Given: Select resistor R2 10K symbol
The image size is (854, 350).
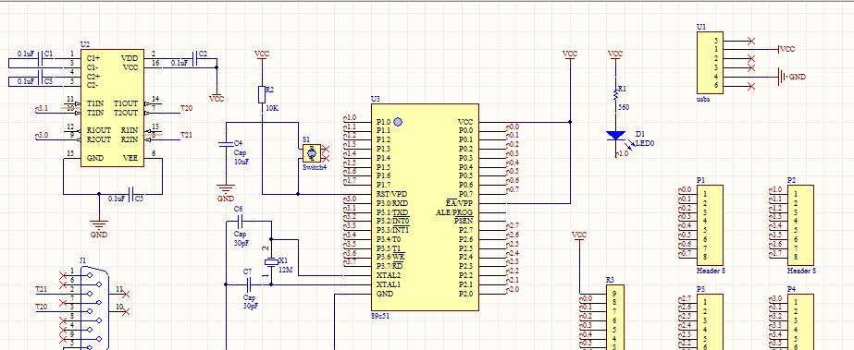Looking at the screenshot, I should (262, 94).
